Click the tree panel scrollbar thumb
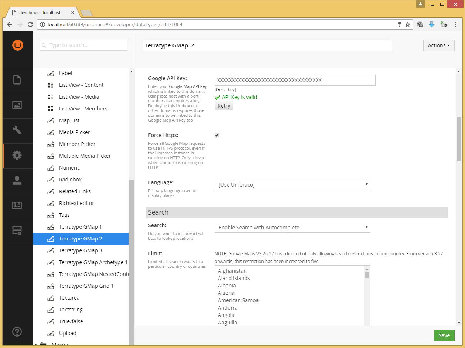The image size is (465, 348). pyautogui.click(x=131, y=262)
